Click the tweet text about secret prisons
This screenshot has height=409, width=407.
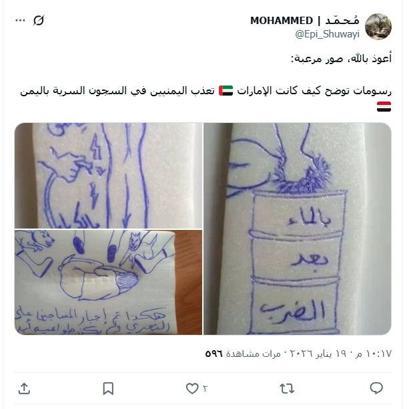206,98
